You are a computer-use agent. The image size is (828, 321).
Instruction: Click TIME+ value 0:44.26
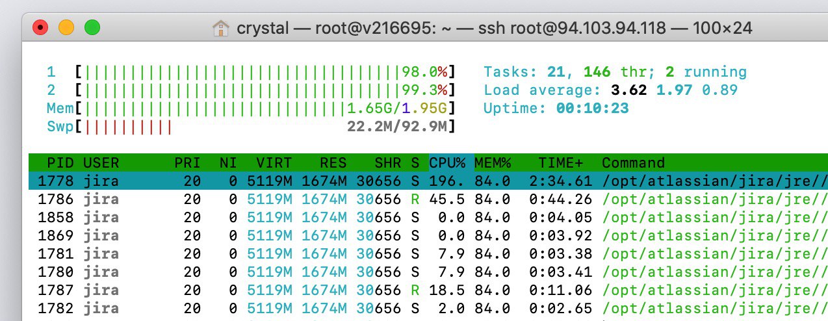(561, 199)
